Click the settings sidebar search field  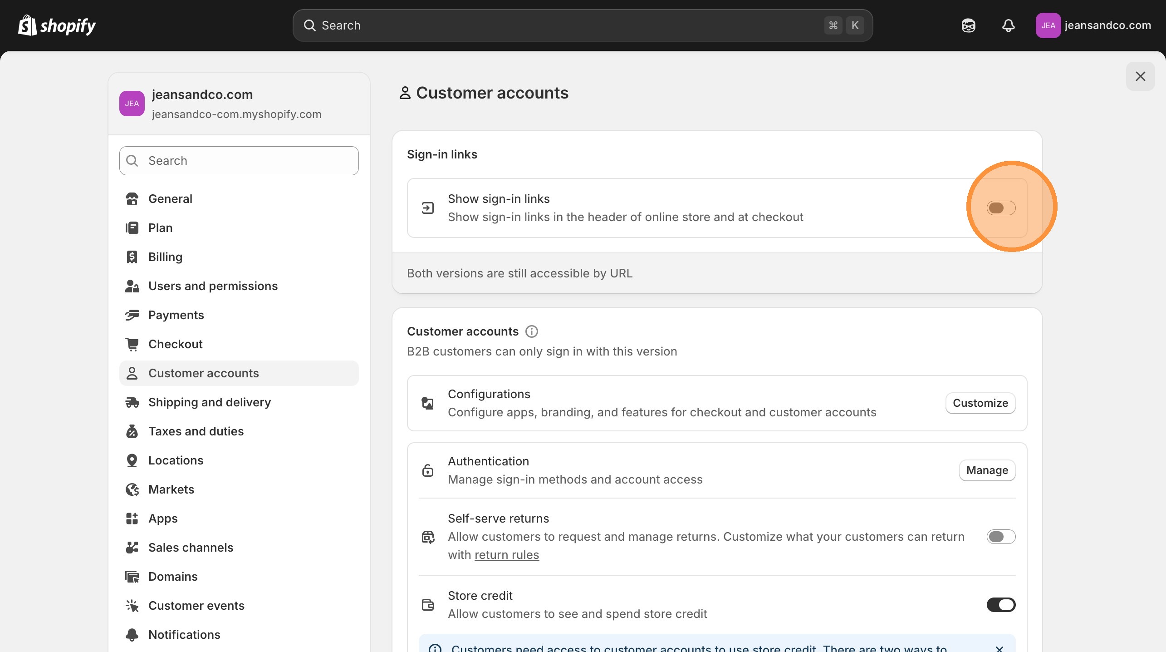239,161
